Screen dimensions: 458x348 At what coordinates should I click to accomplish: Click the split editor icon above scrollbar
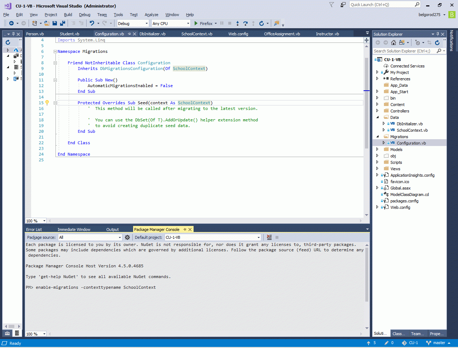point(366,40)
